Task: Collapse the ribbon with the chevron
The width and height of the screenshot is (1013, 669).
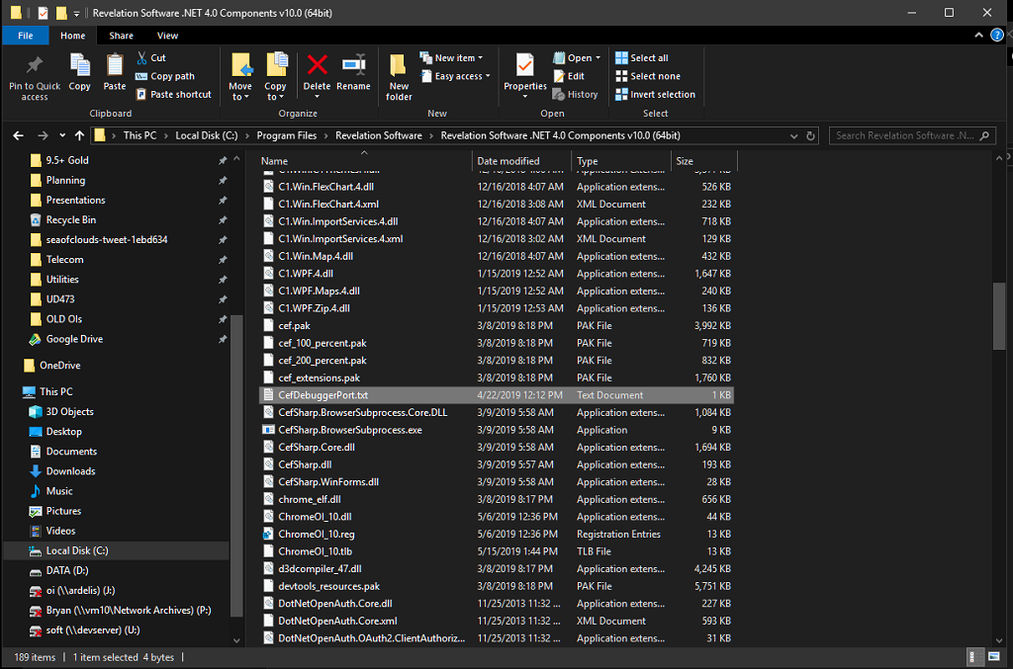Action: (978, 36)
